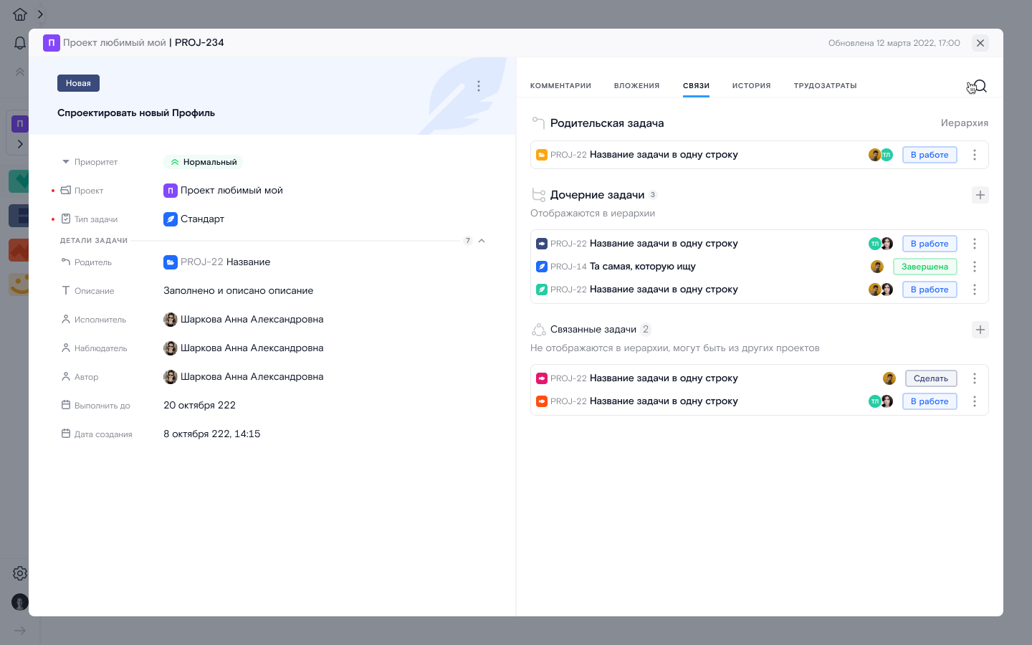1032x645 pixels.
Task: Click the blue folder icon next to PROJ-22 Название
Action: 171,262
